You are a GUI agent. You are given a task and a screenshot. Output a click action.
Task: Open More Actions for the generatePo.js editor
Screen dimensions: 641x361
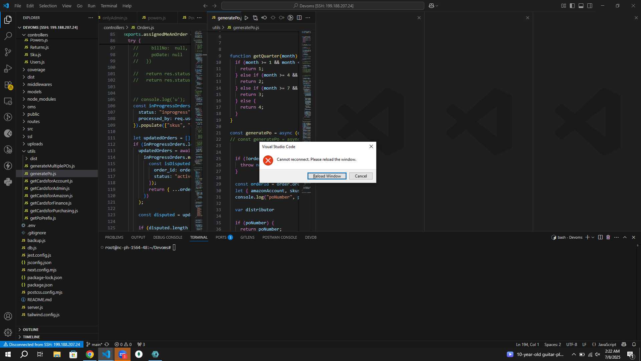click(x=308, y=18)
